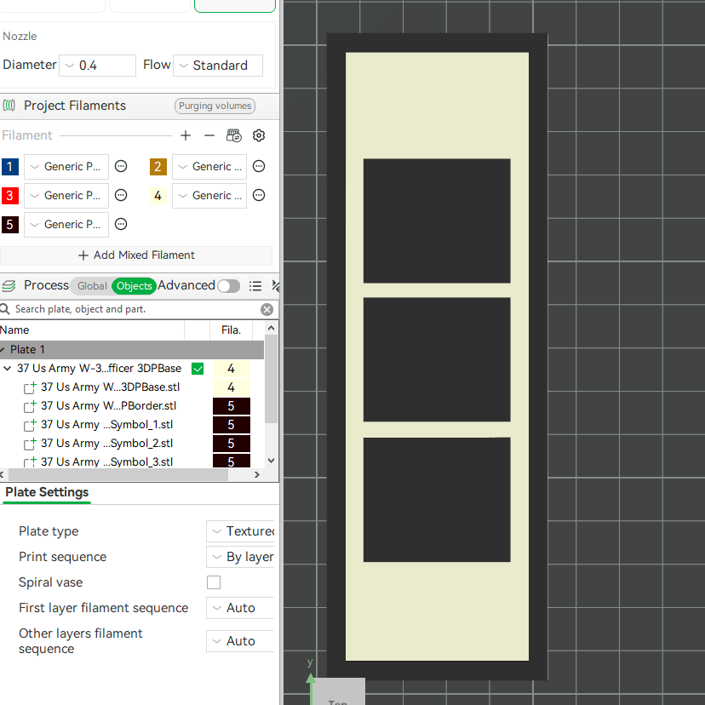Image resolution: width=705 pixels, height=705 pixels.
Task: Collapse the 37 Us Army 3DPBase object tree
Action: click(7, 368)
